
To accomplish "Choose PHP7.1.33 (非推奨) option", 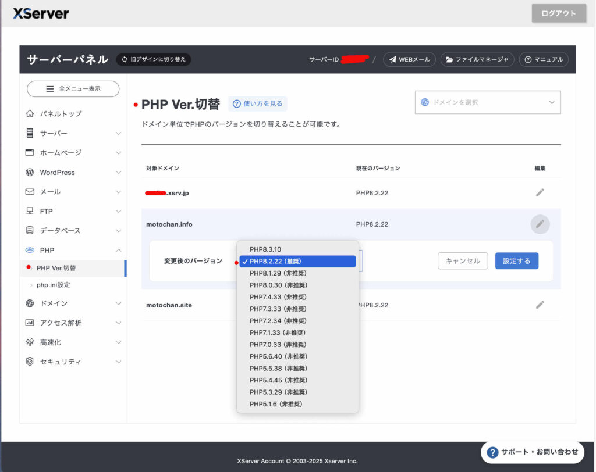I will point(297,332).
